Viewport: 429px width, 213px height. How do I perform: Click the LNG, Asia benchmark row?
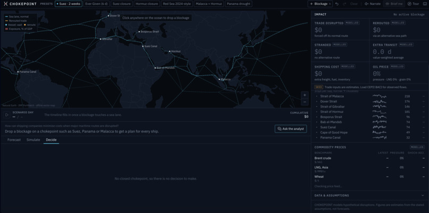(370, 169)
